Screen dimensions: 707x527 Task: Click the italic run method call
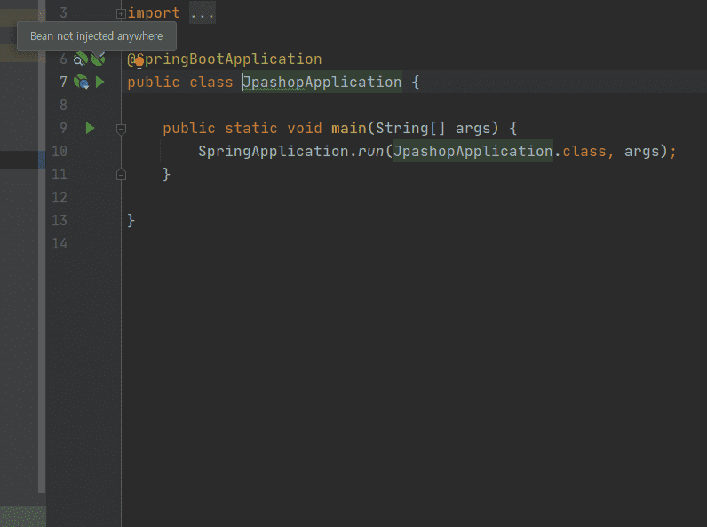pos(370,152)
